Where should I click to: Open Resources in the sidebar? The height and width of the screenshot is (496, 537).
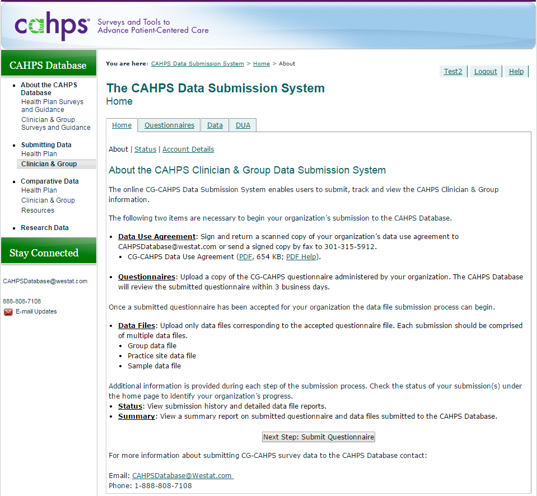point(38,210)
